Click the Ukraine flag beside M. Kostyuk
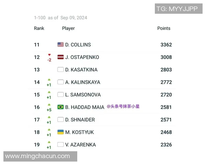The image size is (206, 165). click(60, 132)
